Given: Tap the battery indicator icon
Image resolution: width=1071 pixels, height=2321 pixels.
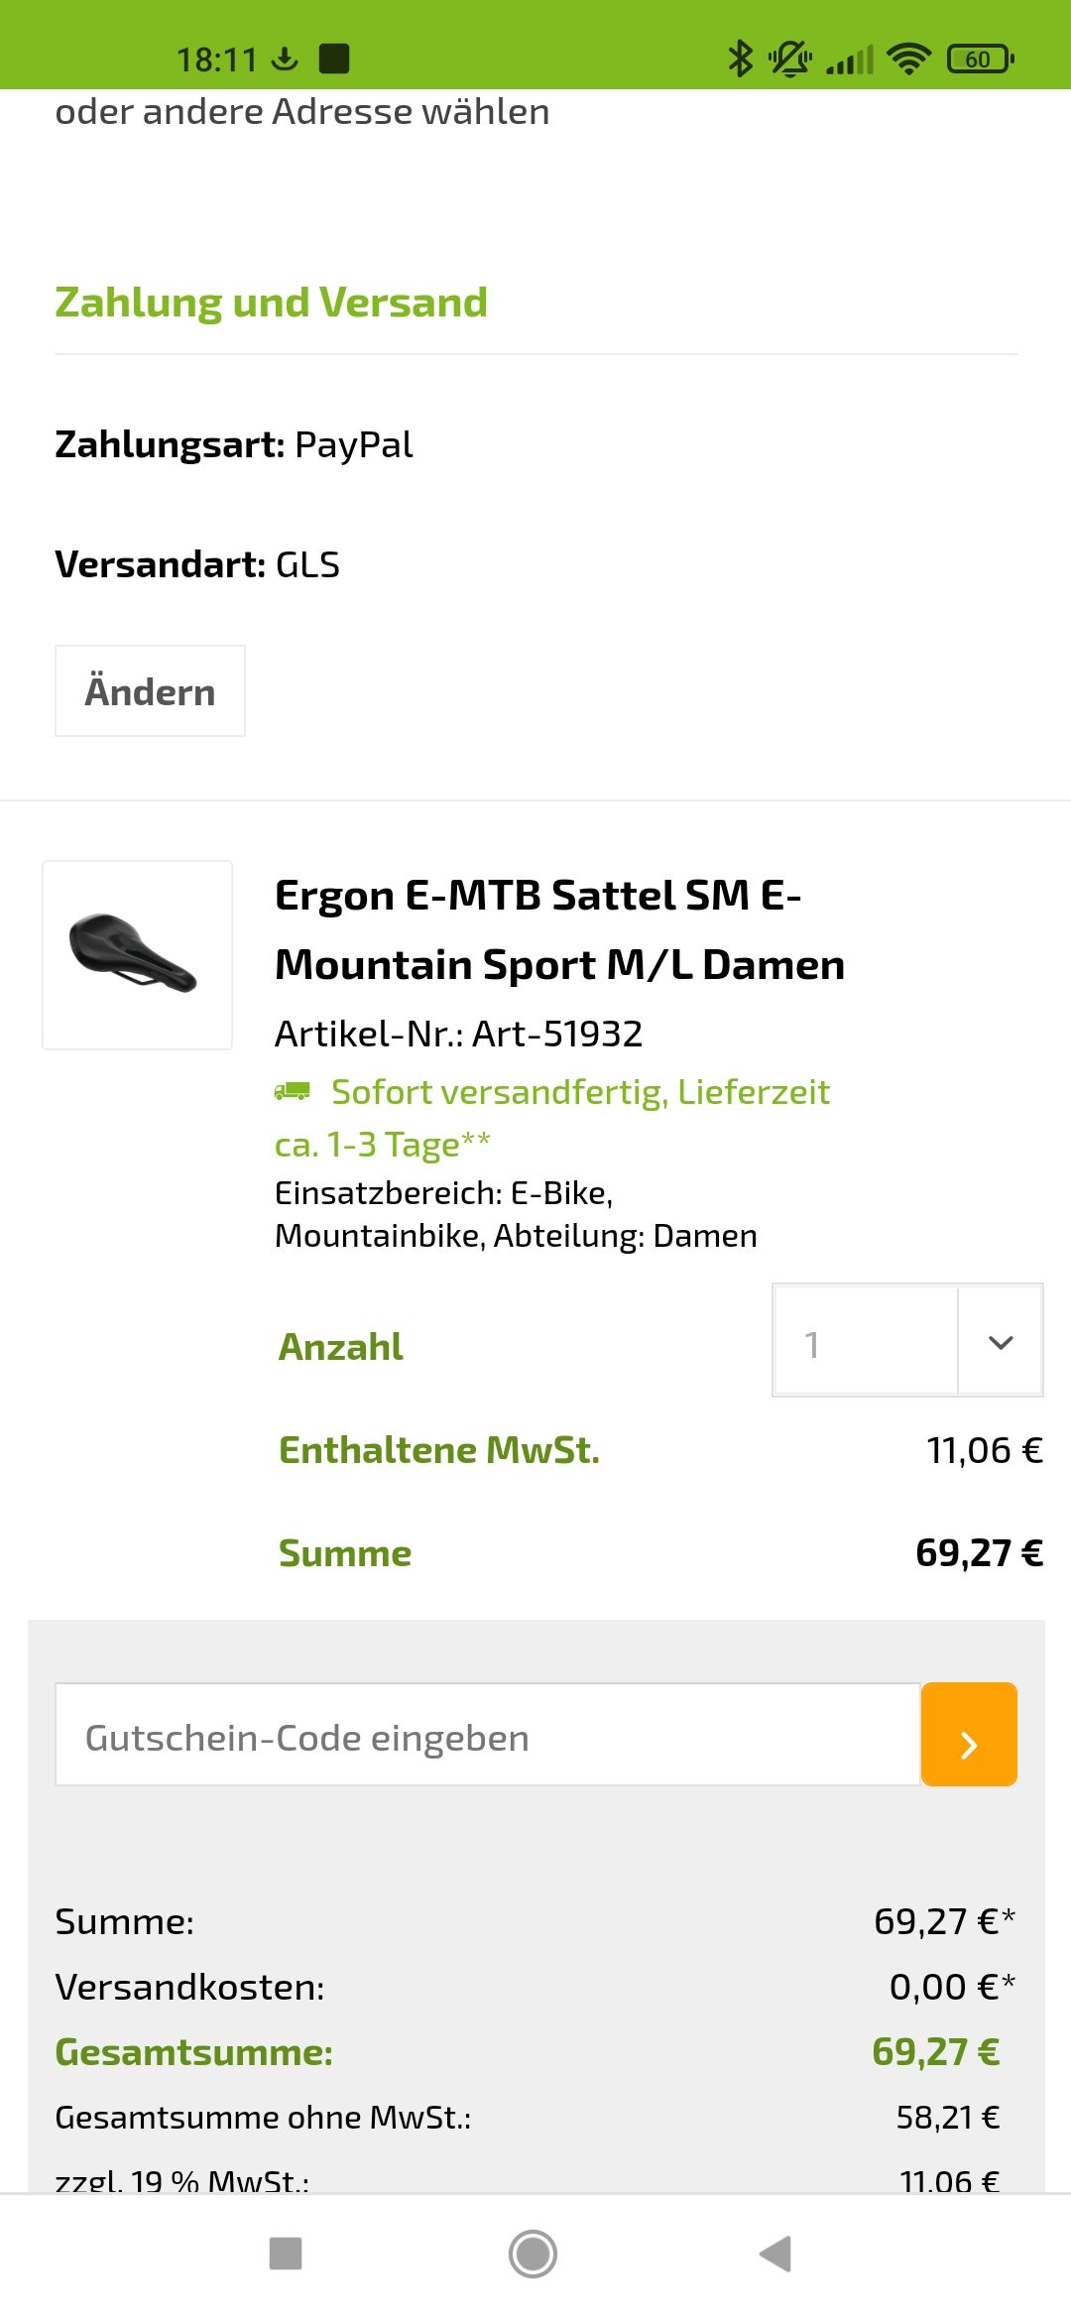Looking at the screenshot, I should 980,59.
